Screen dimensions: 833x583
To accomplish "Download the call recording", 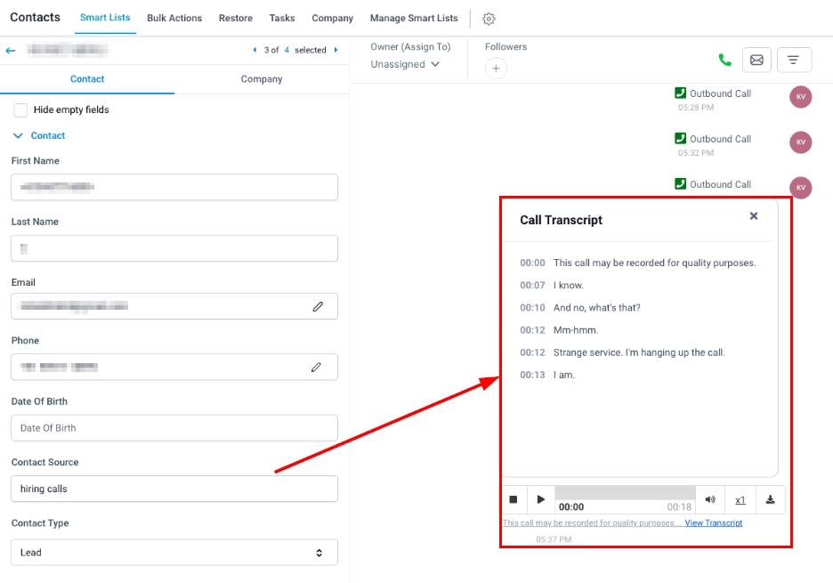I will coord(770,499).
